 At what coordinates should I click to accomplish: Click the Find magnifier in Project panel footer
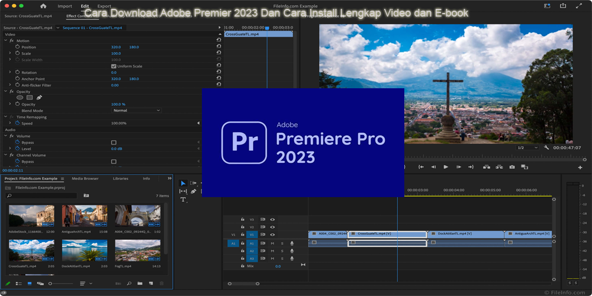(128, 283)
